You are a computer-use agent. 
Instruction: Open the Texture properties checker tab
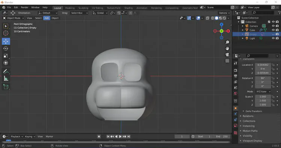236,133
